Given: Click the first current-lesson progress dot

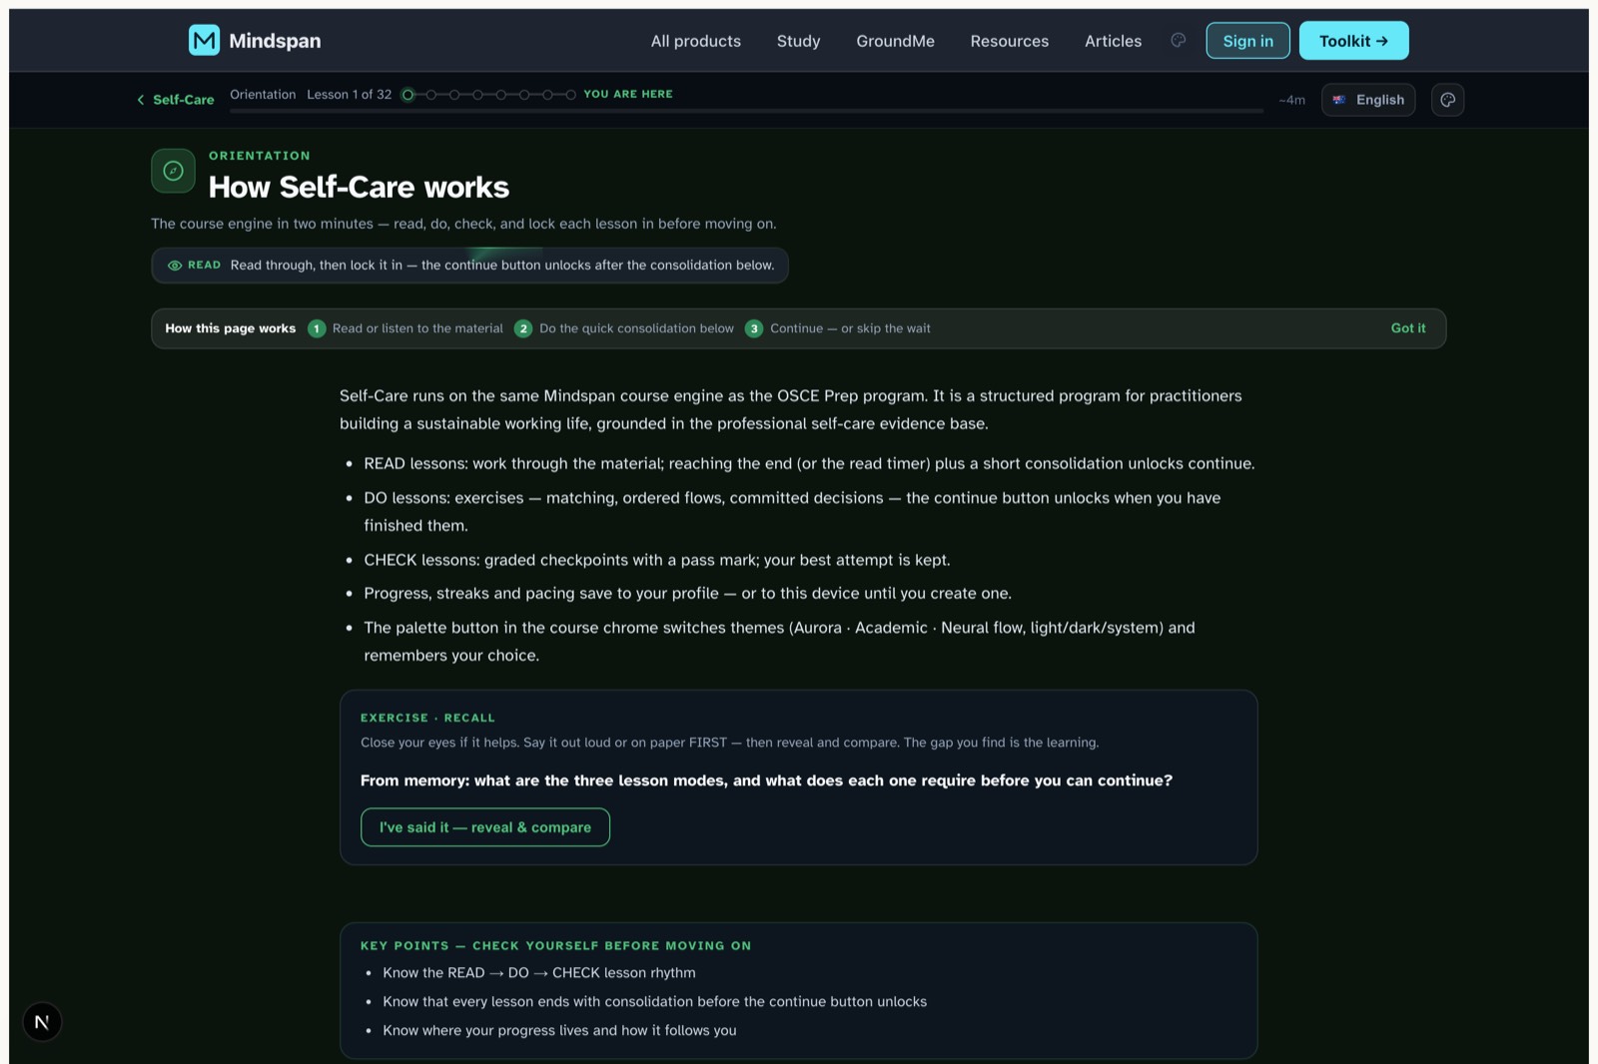Looking at the screenshot, I should (x=407, y=95).
